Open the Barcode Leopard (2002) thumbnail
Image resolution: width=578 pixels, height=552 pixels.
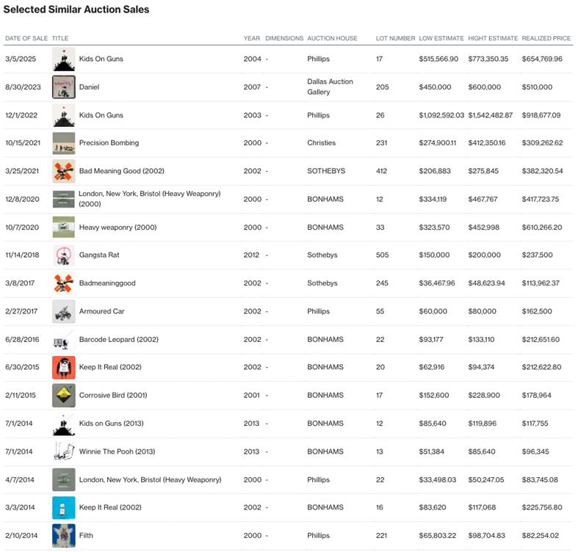point(64,340)
